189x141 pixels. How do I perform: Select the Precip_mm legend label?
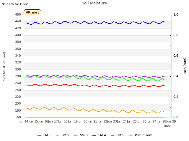point(144,135)
